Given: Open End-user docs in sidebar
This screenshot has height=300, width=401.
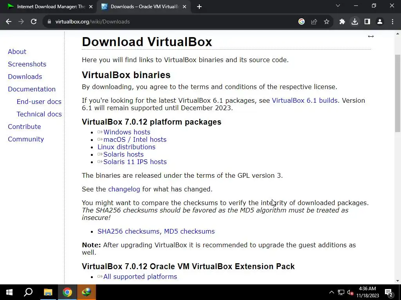Looking at the screenshot, I should click(x=39, y=102).
